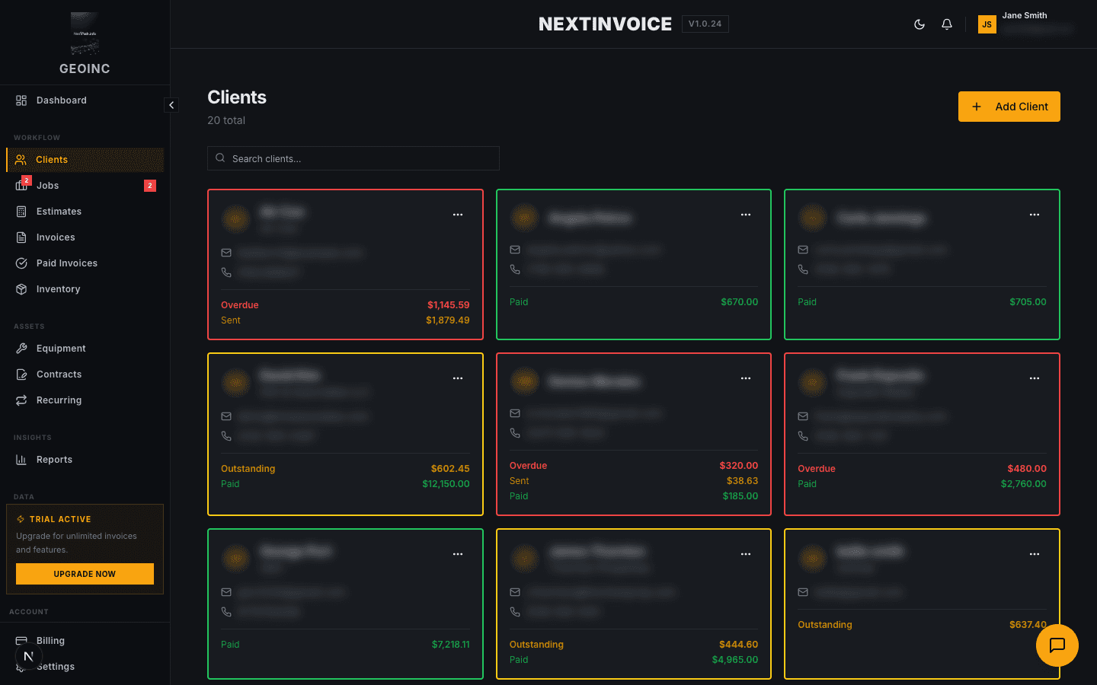
Task: Click Upgrade Now button
Action: coord(85,574)
